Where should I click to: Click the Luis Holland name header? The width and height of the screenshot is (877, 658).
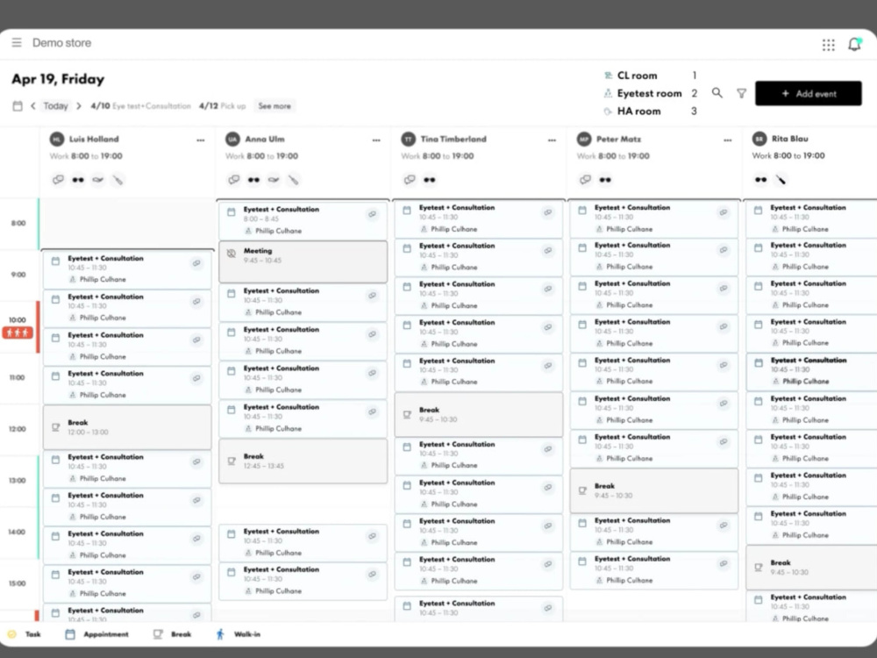pos(94,139)
